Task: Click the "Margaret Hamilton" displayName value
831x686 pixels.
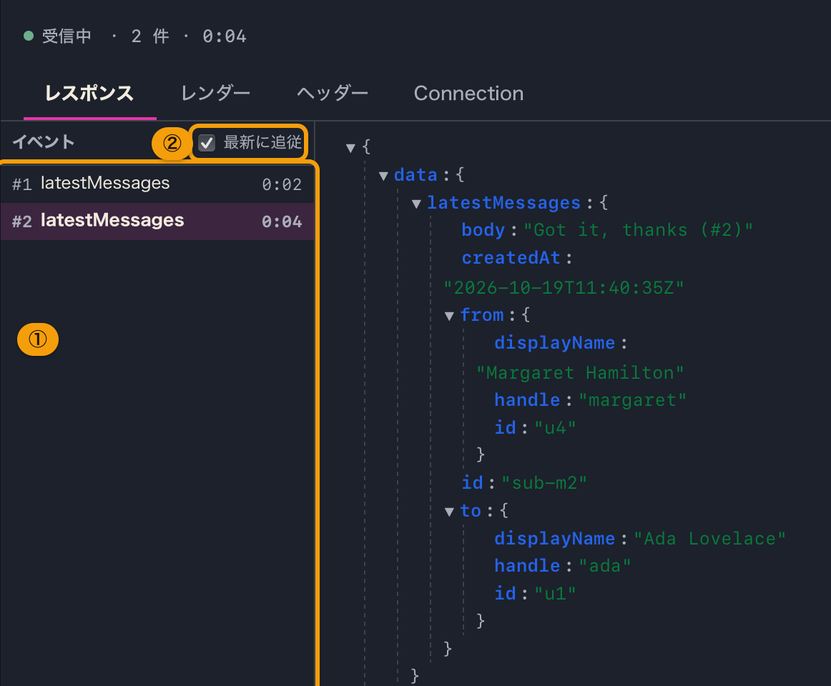Action: [580, 373]
